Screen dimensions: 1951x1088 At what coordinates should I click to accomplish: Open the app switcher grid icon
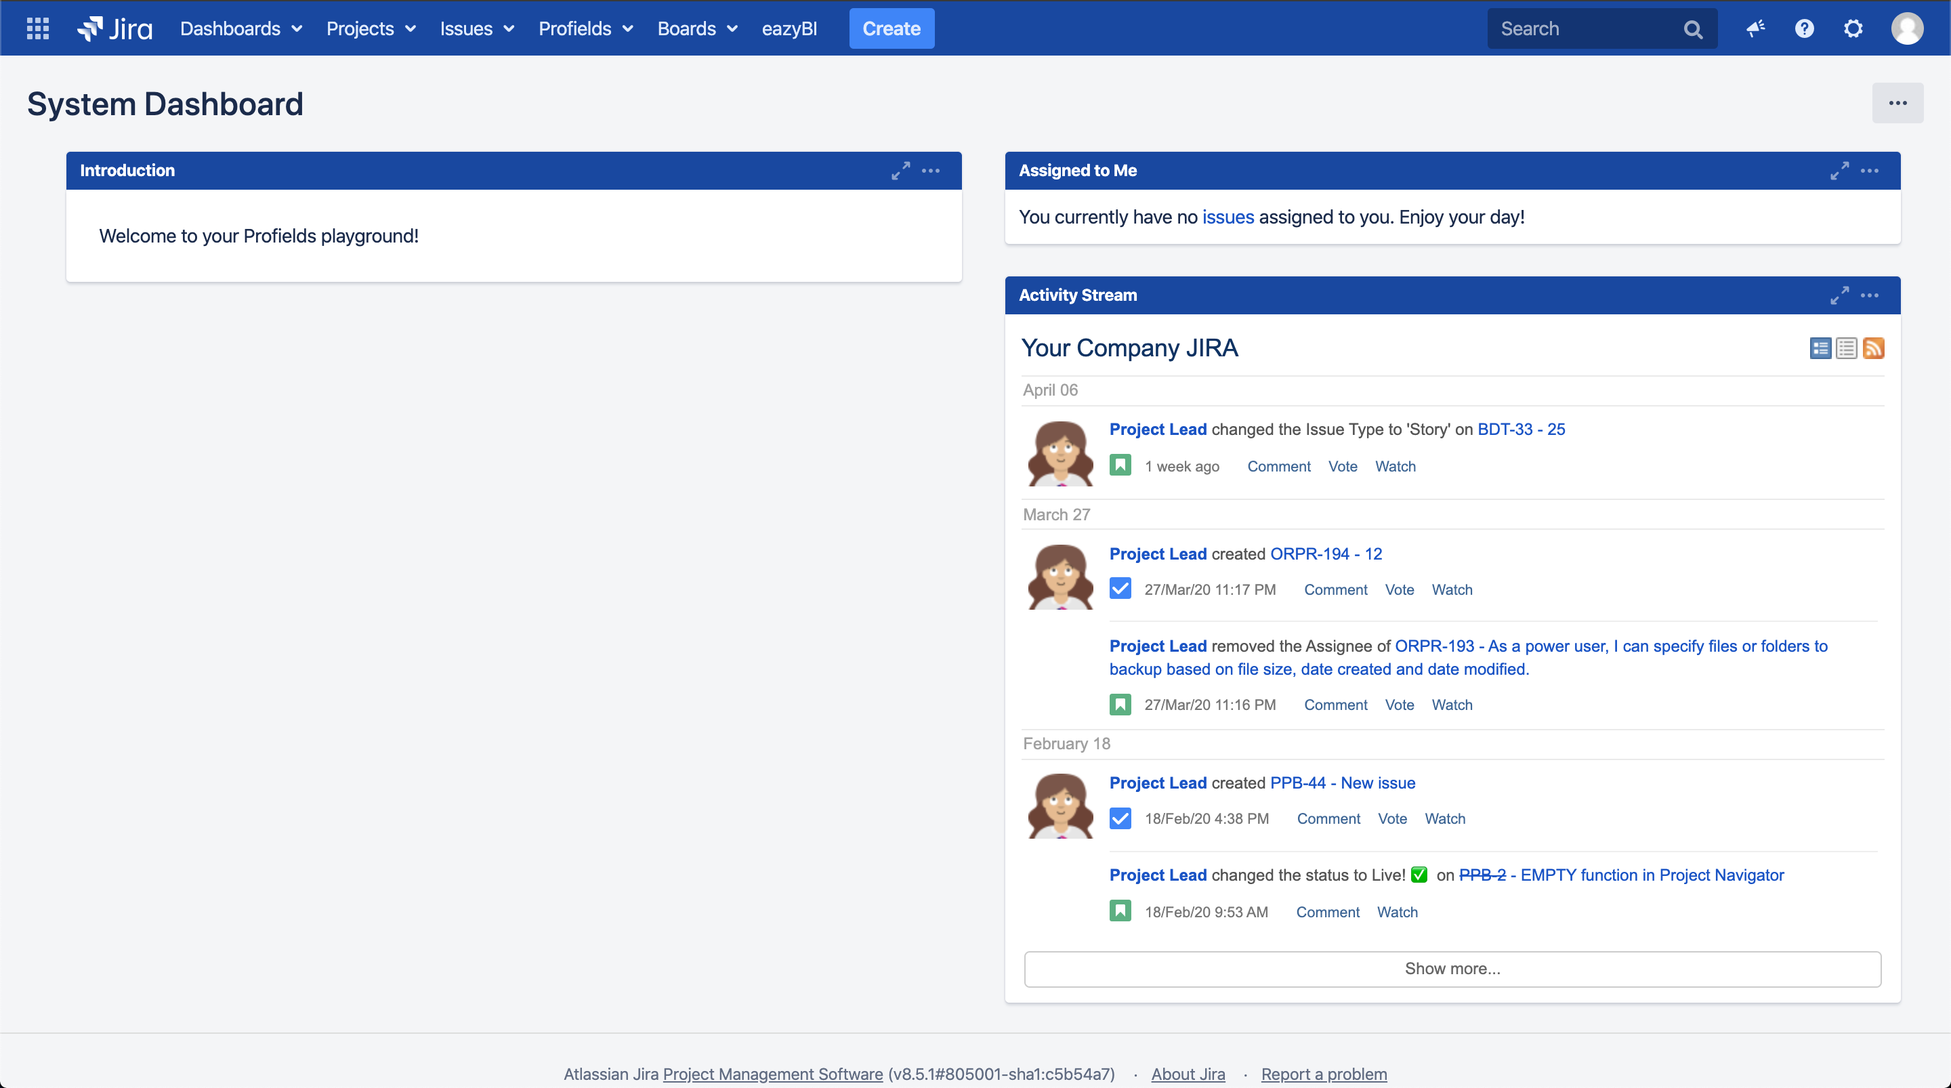point(37,28)
